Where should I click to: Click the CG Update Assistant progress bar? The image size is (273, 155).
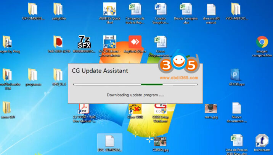(x=135, y=85)
